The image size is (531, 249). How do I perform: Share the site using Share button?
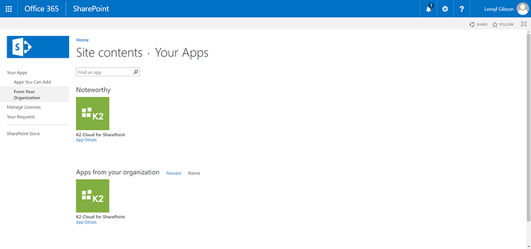479,25
